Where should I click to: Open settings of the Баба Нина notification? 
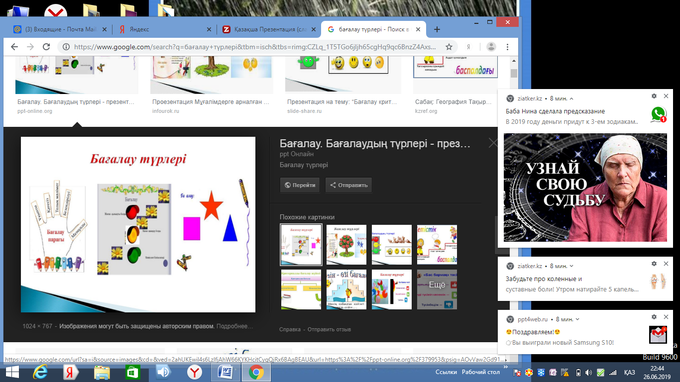click(654, 96)
